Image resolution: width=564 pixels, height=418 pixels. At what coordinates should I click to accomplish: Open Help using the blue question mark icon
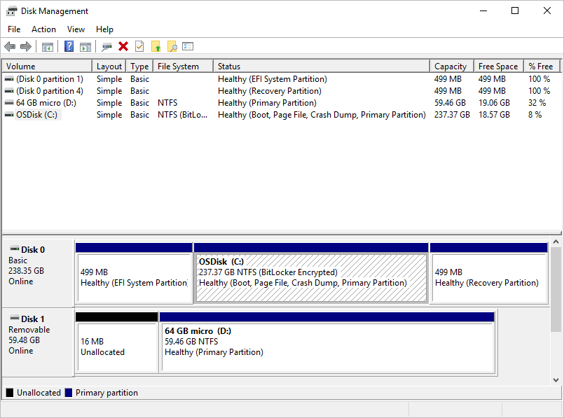[68, 46]
